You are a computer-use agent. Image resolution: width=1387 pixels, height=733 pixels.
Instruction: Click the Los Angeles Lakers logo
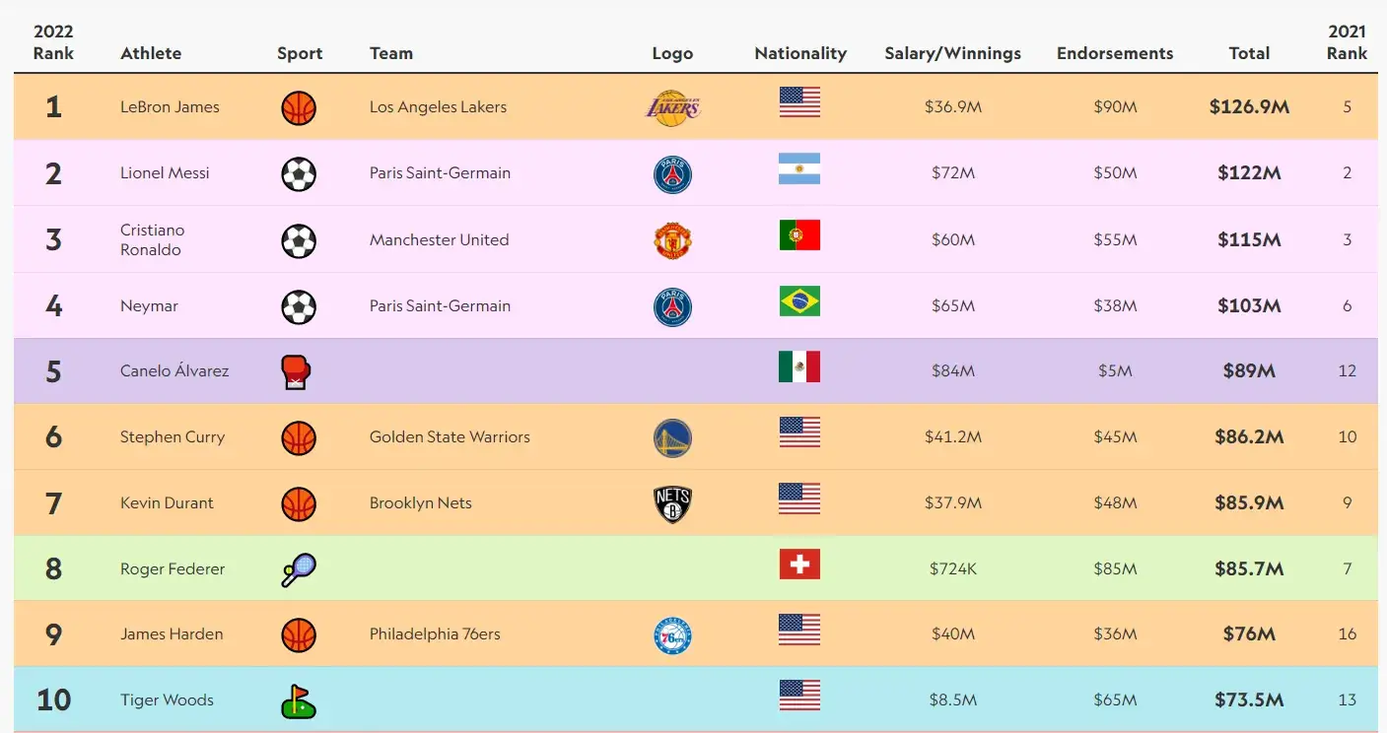coord(672,106)
